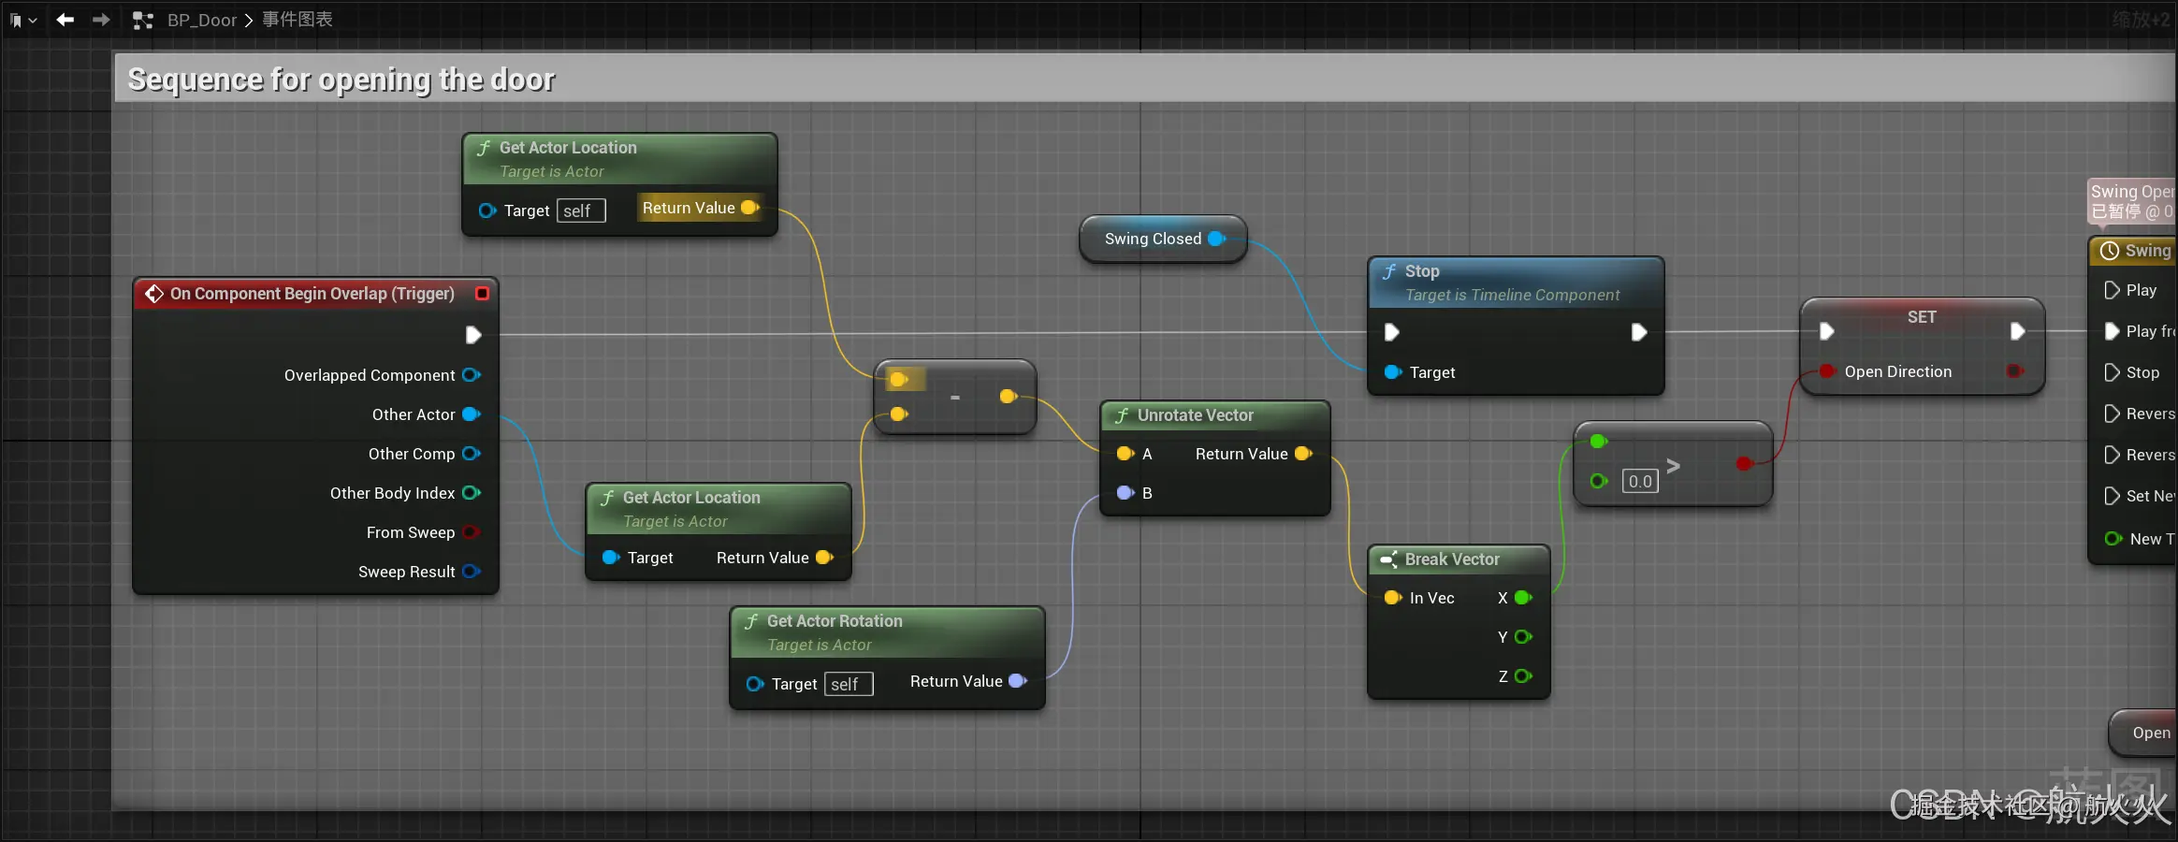Click the B input pin of Unrotate Vector
The width and height of the screenshot is (2178, 842).
click(1125, 493)
